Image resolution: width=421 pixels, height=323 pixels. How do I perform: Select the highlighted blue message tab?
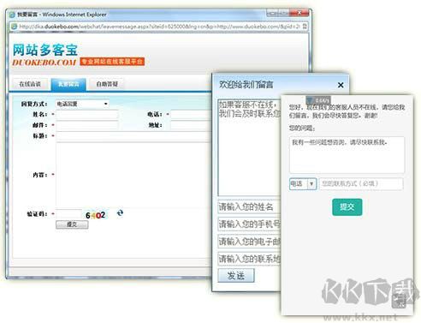coord(68,84)
